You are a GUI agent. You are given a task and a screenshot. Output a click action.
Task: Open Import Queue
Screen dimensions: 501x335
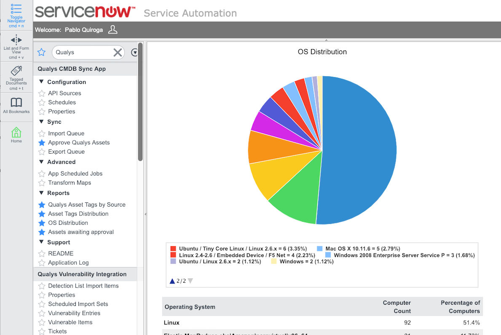tap(66, 133)
